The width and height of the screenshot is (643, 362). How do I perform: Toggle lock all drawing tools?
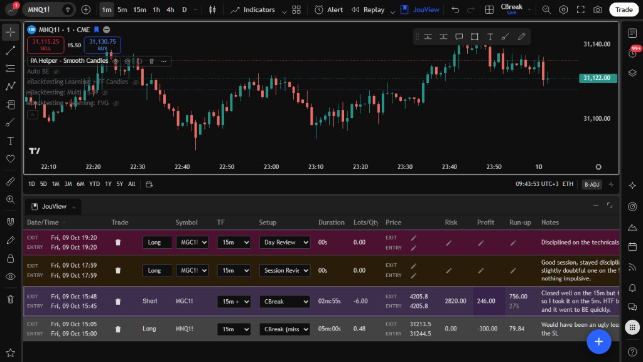(11, 258)
